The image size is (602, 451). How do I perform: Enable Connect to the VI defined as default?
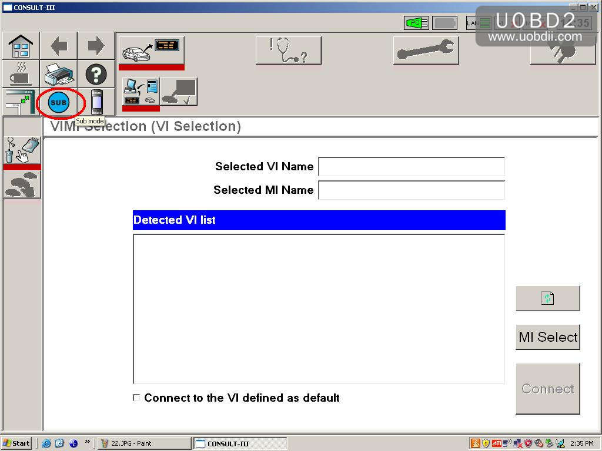click(x=136, y=398)
